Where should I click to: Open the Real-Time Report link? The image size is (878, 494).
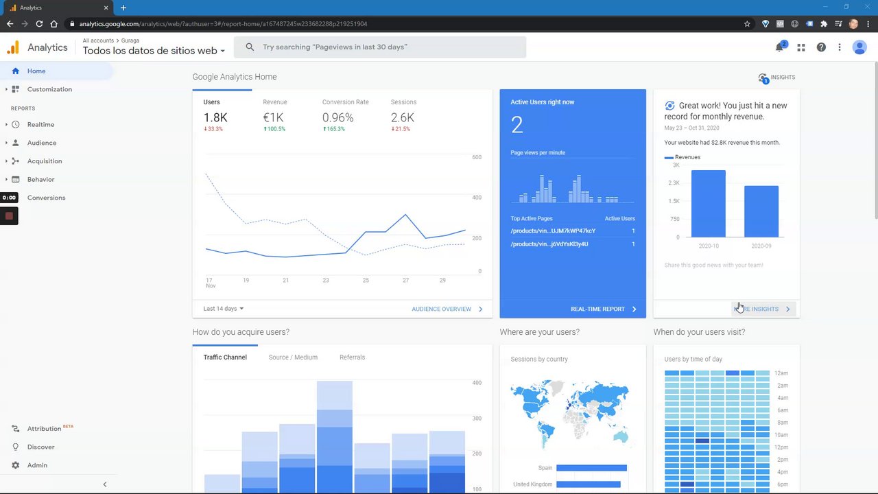(x=604, y=309)
